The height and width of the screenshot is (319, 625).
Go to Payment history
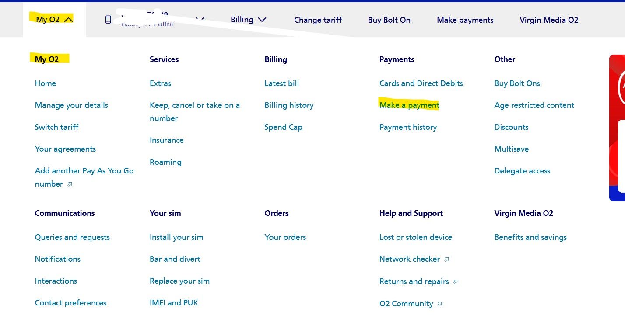click(408, 127)
